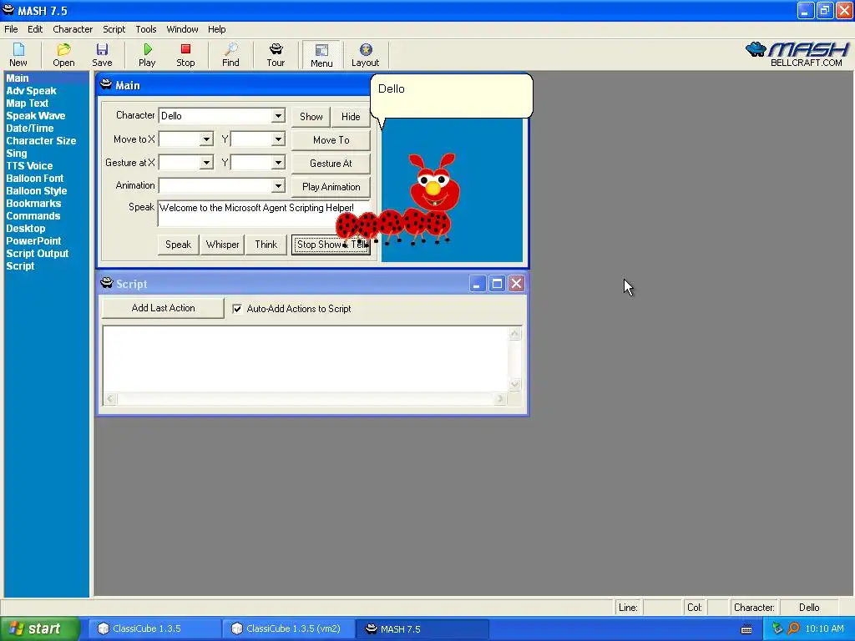Open the Edit menu

(x=35, y=29)
